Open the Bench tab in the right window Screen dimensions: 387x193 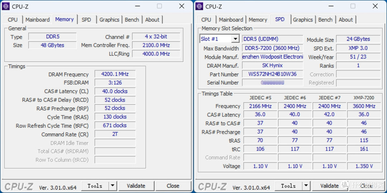click(325, 20)
